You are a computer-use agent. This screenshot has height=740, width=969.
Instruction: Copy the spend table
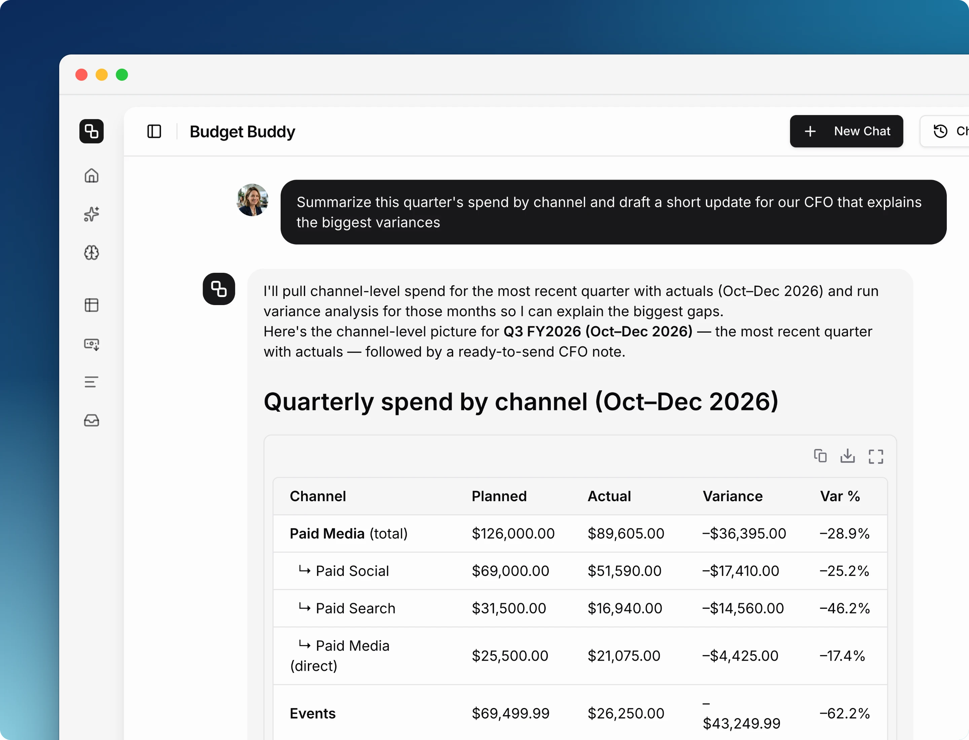[820, 456]
